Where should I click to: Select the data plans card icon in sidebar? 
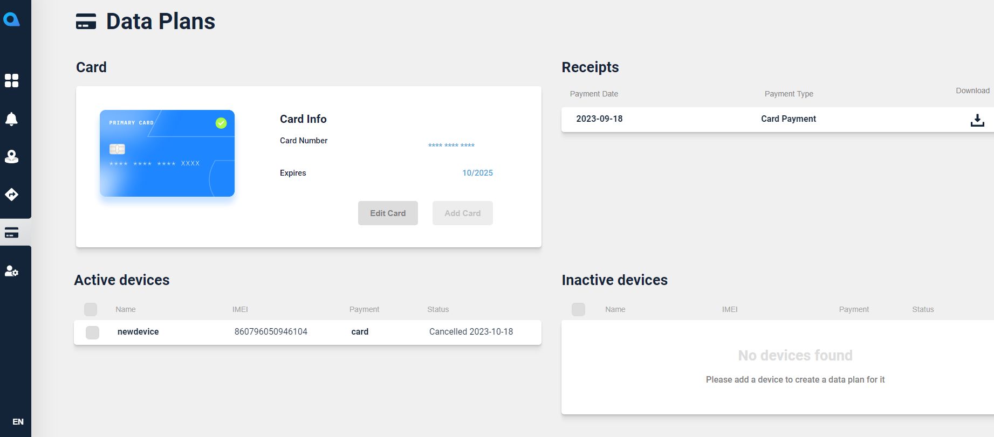tap(11, 233)
